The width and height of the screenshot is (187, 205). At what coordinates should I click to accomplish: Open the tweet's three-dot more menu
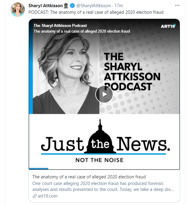pos(177,5)
